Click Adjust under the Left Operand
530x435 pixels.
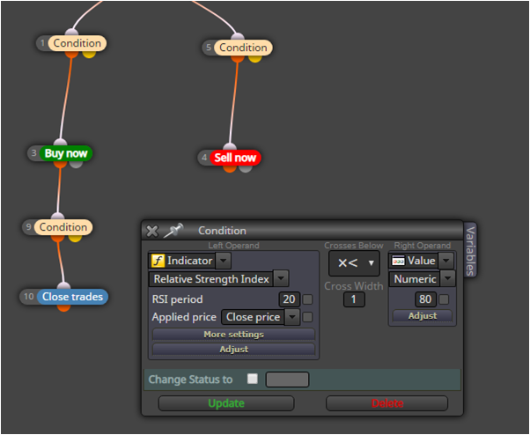tap(233, 350)
